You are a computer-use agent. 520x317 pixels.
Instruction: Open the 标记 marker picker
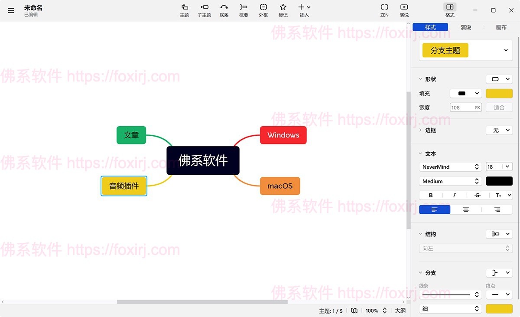pyautogui.click(x=283, y=10)
